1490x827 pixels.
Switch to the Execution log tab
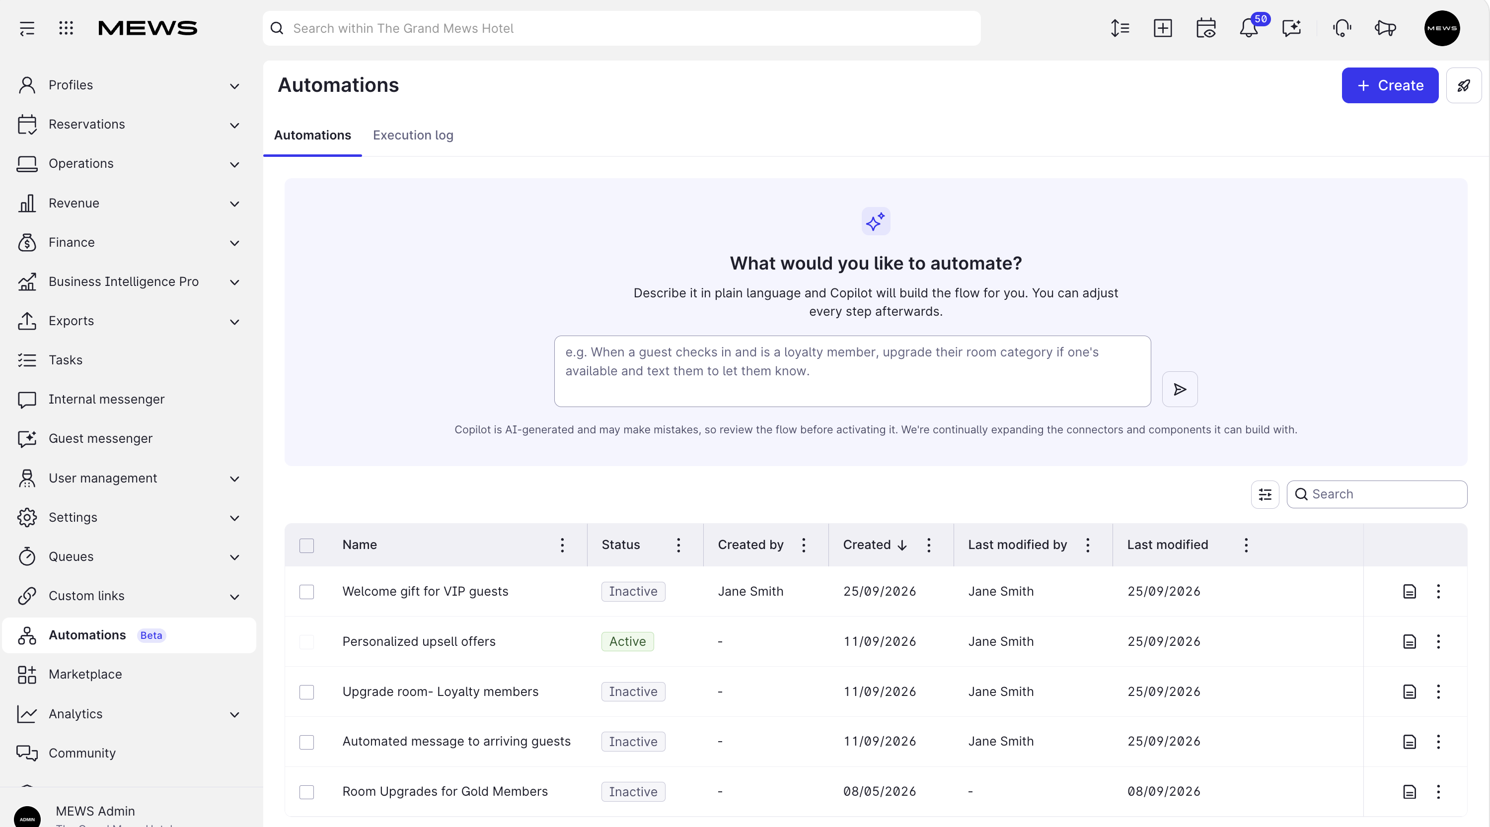point(413,135)
